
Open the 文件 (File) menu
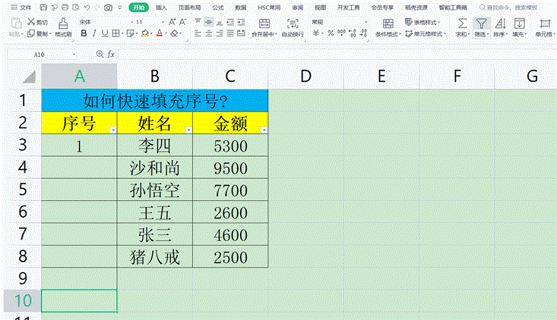click(x=21, y=7)
